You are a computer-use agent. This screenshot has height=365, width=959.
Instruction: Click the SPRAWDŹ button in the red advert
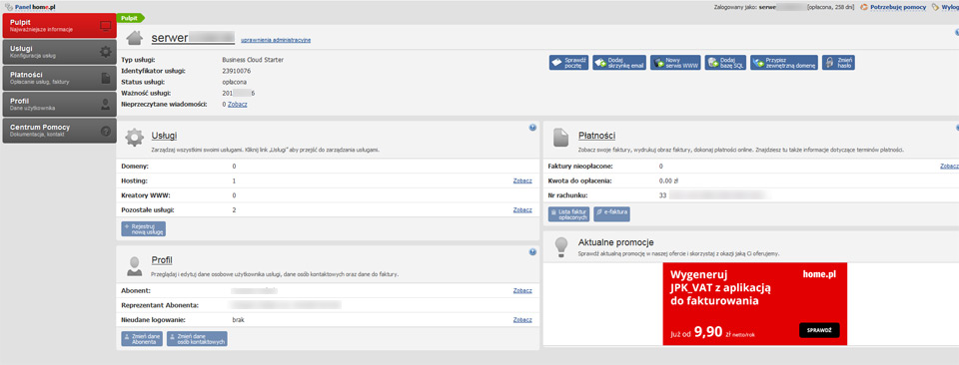(x=819, y=330)
